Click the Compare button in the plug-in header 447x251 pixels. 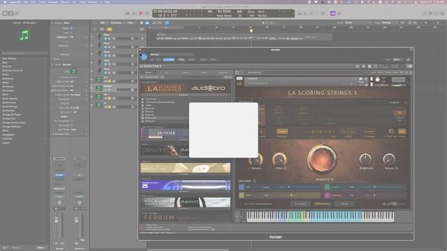click(168, 59)
